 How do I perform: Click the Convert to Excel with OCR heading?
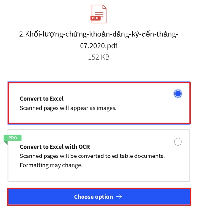55,147
